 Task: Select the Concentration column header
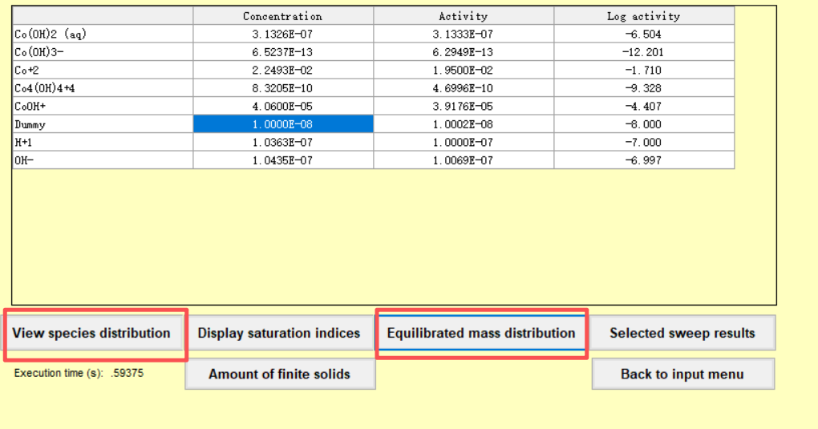(x=283, y=16)
